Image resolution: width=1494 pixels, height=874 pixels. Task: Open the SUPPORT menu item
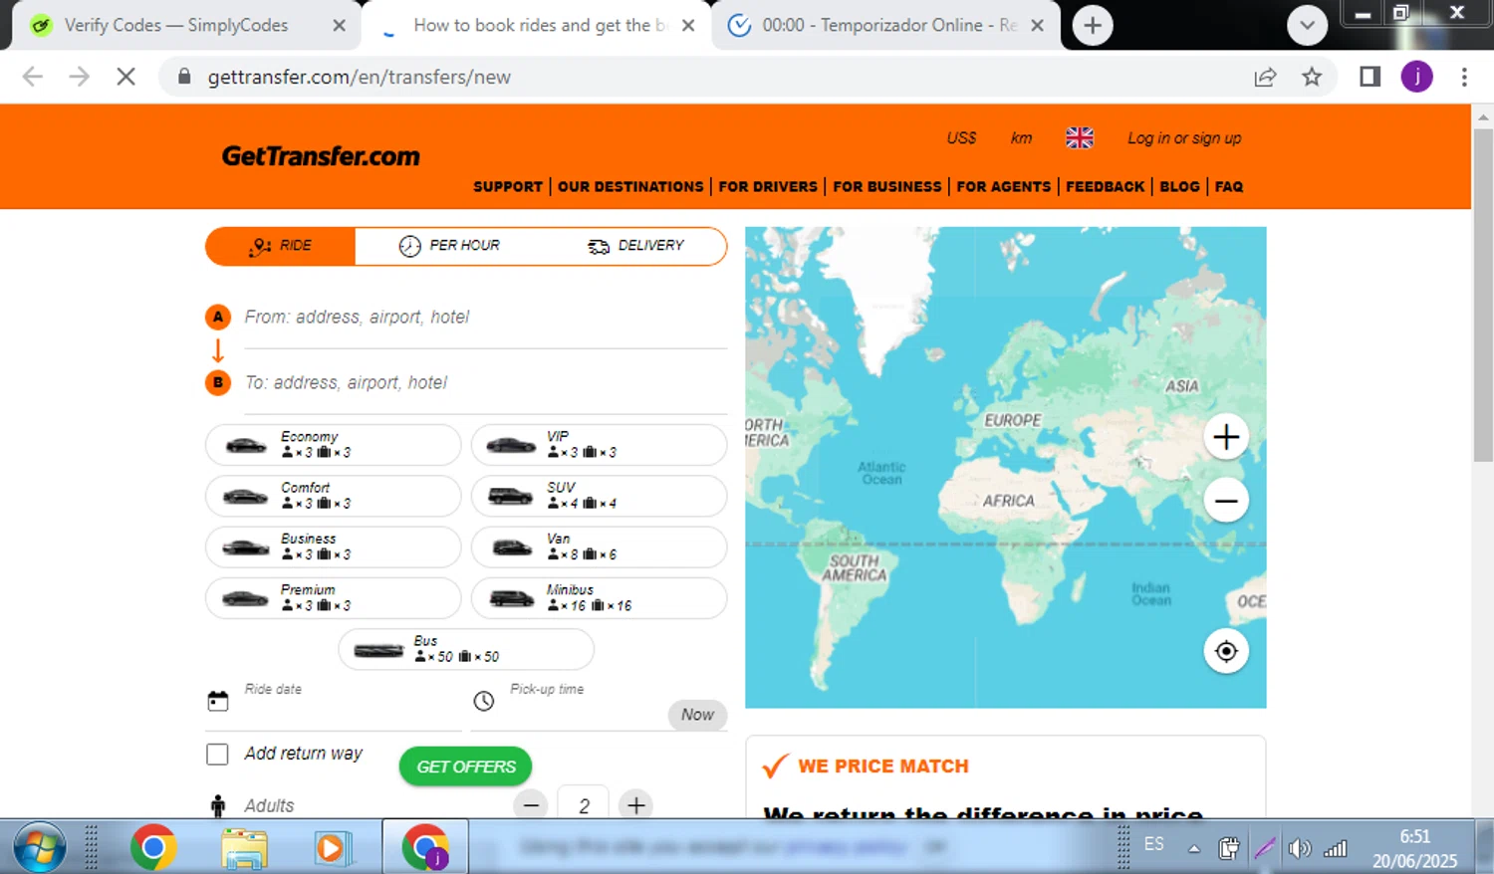508,186
